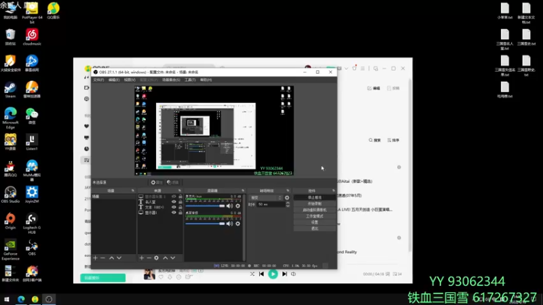Open QQ Music title bar dropdown arrow
This screenshot has width=543, height=305.
pos(346,68)
